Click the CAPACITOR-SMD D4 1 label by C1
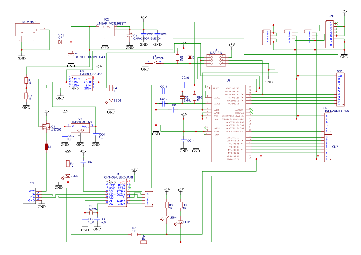This screenshot has height=255, width=361. [90, 57]
